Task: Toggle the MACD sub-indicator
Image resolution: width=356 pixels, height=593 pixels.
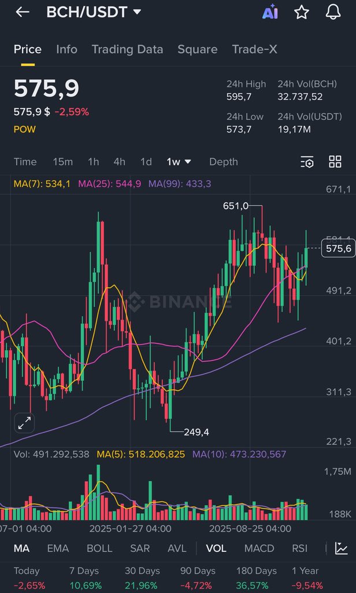Action: tap(259, 548)
